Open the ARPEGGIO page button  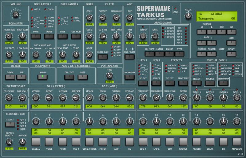[237, 142]
